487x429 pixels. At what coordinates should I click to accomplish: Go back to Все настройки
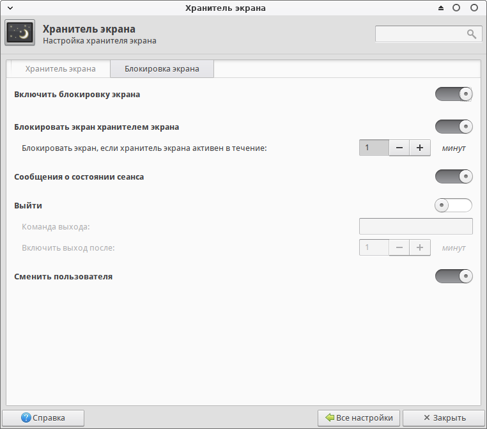click(x=359, y=418)
